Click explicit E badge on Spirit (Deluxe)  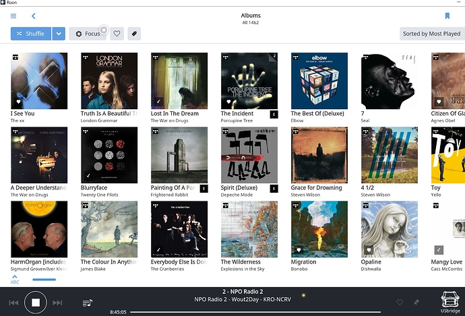click(x=274, y=189)
